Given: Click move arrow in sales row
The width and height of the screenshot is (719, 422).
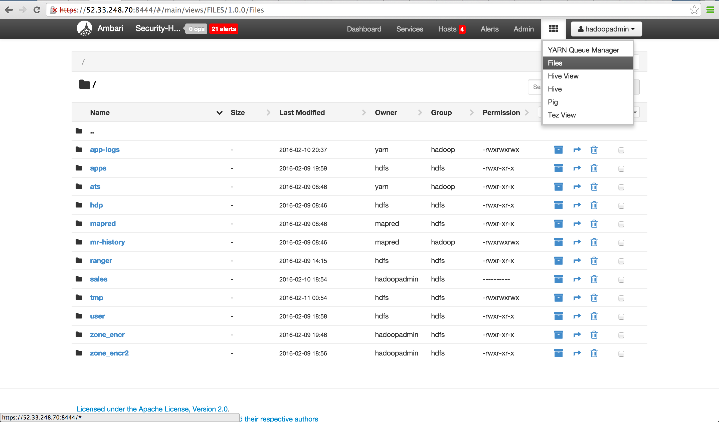Looking at the screenshot, I should (x=577, y=279).
